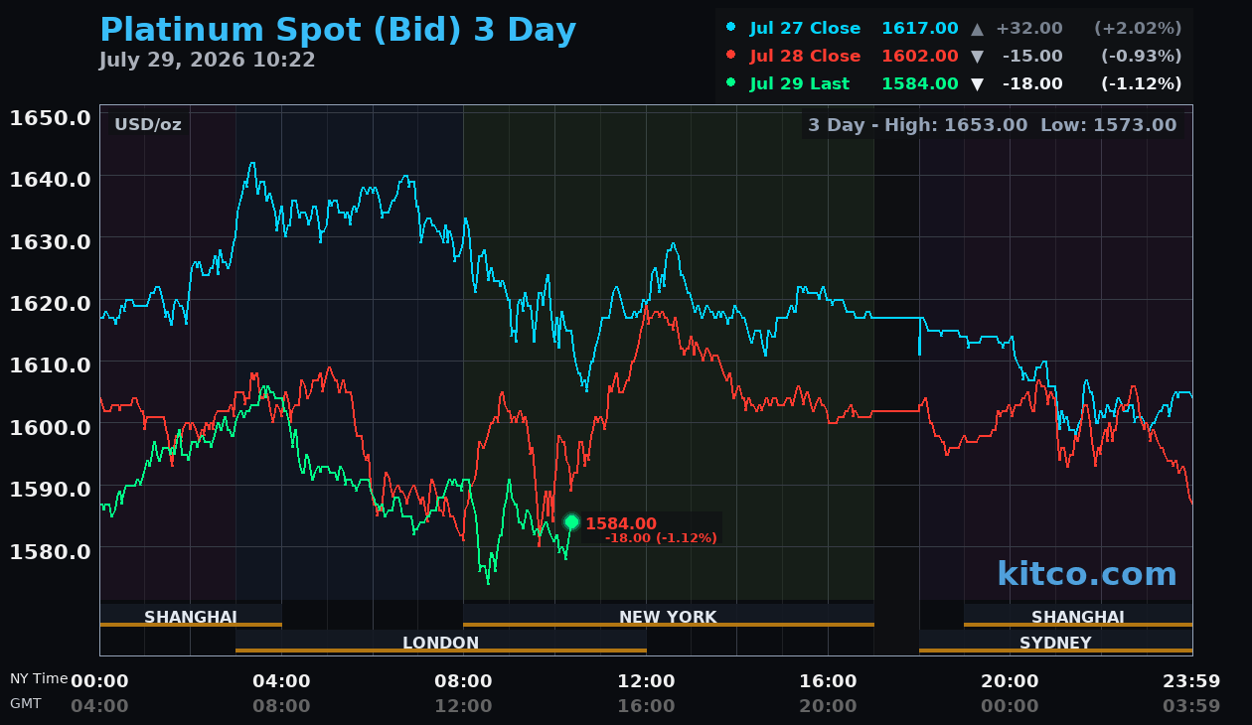This screenshot has width=1252, height=725.
Task: Click the kitco.com link
Action: click(1087, 574)
